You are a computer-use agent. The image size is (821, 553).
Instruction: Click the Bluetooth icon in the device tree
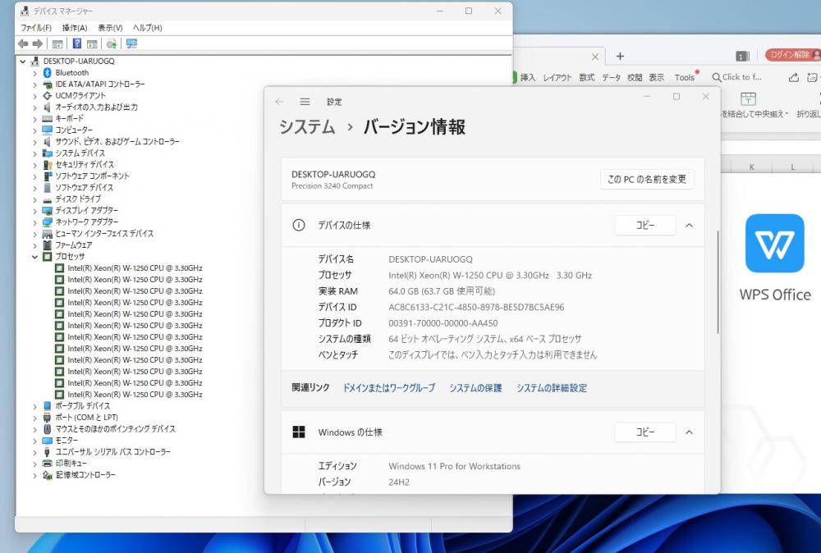point(47,73)
